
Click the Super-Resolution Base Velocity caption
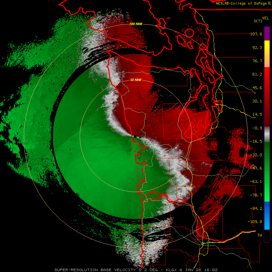pyautogui.click(x=136, y=270)
